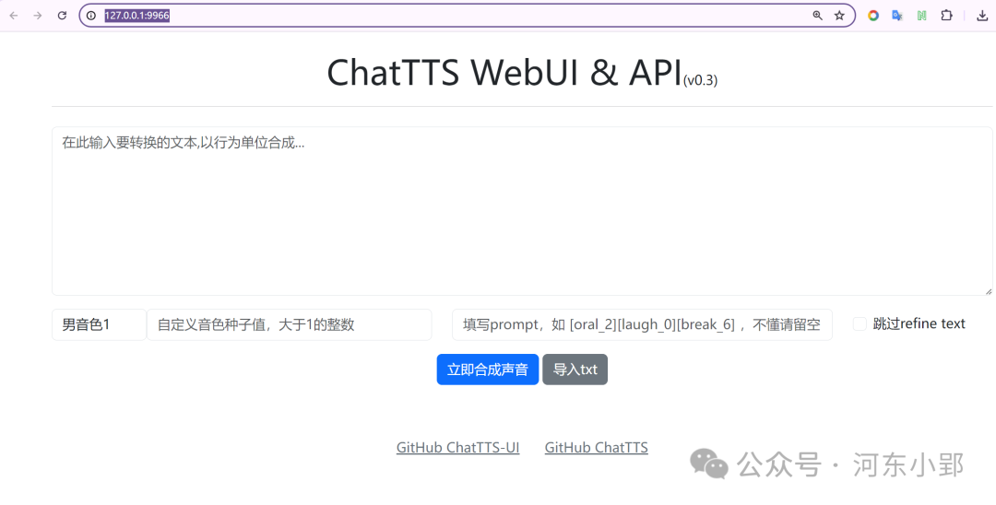Open the green N extension icon
The width and height of the screenshot is (996, 505).
[921, 16]
